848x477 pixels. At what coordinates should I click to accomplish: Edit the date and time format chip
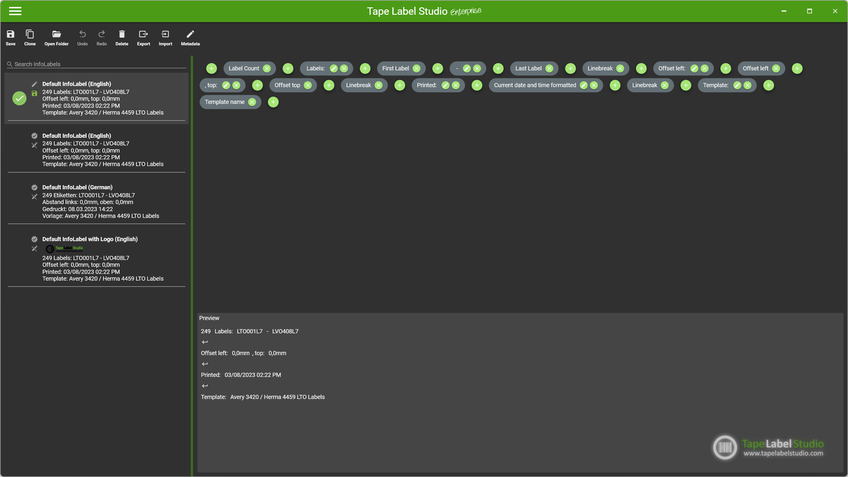click(583, 85)
